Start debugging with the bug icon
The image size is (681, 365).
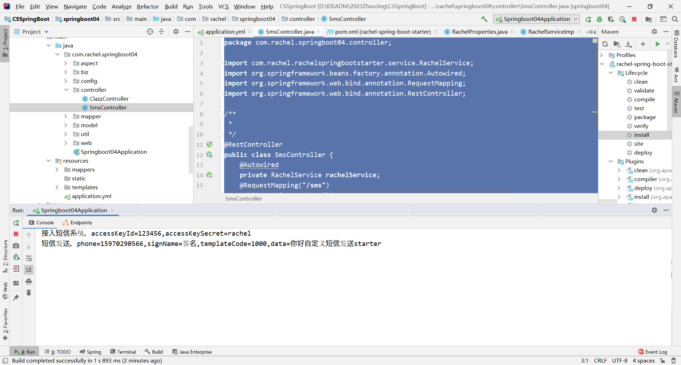click(599, 19)
